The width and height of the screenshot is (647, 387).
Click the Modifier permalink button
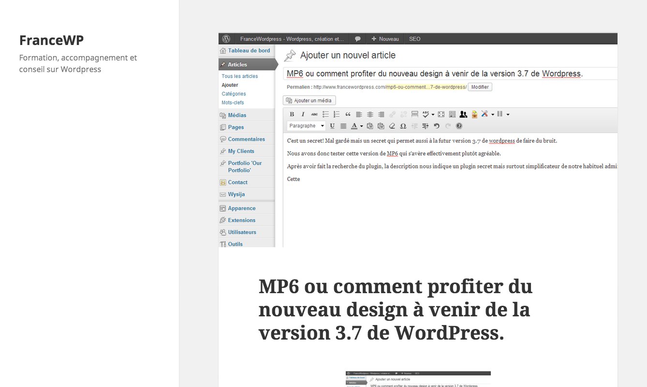click(480, 87)
